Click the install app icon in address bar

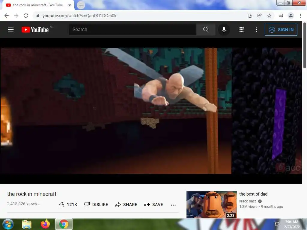point(250,16)
